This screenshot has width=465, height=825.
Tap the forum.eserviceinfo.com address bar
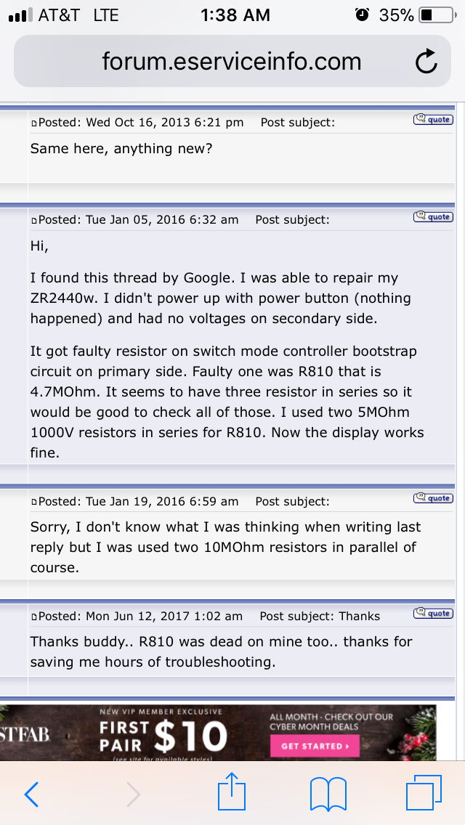click(232, 62)
